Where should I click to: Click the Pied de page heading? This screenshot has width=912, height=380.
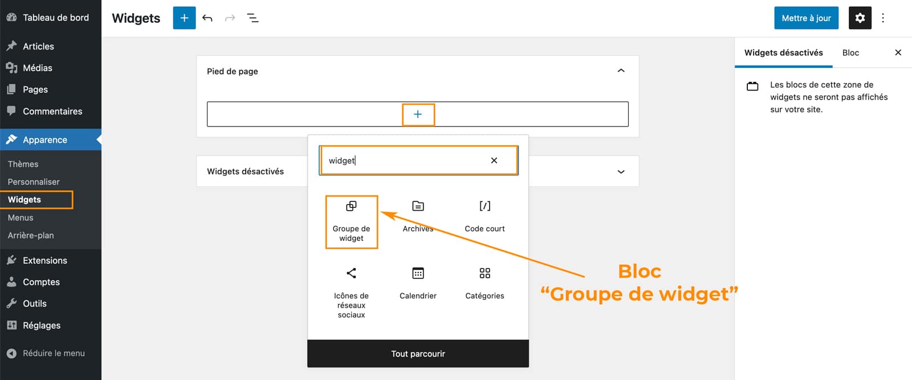click(x=233, y=71)
